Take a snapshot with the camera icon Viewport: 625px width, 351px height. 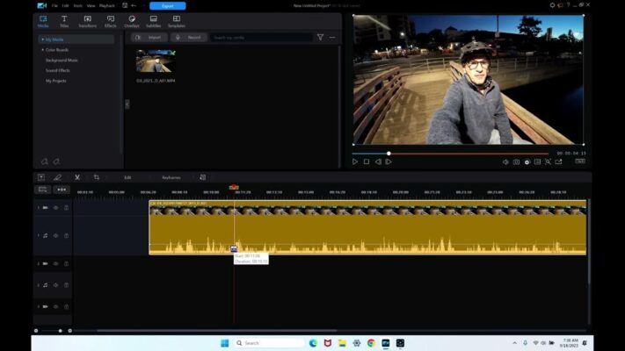(516, 162)
